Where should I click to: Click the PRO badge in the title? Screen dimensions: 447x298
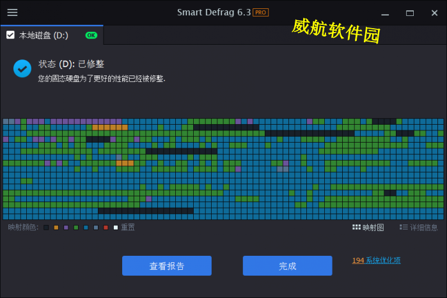pos(260,13)
